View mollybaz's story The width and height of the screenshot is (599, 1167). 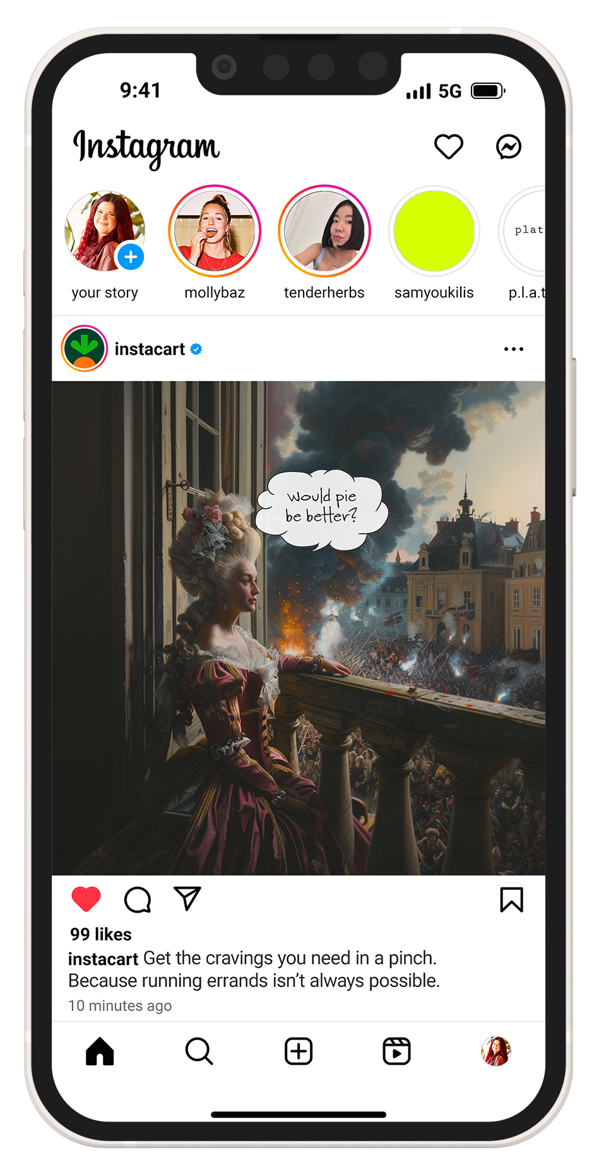tap(215, 231)
